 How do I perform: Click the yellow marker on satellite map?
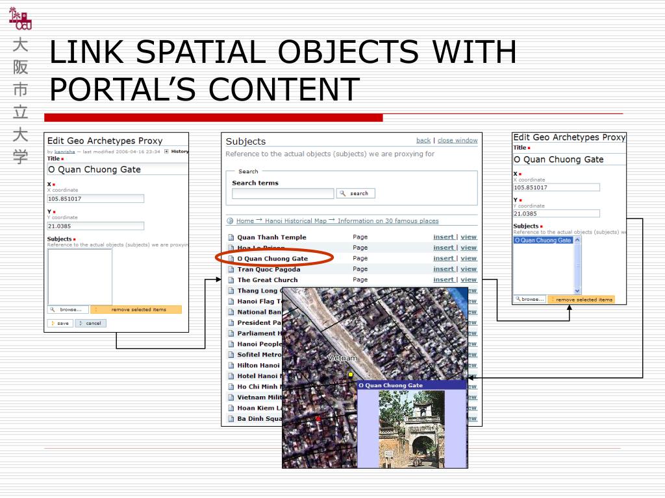click(x=351, y=374)
